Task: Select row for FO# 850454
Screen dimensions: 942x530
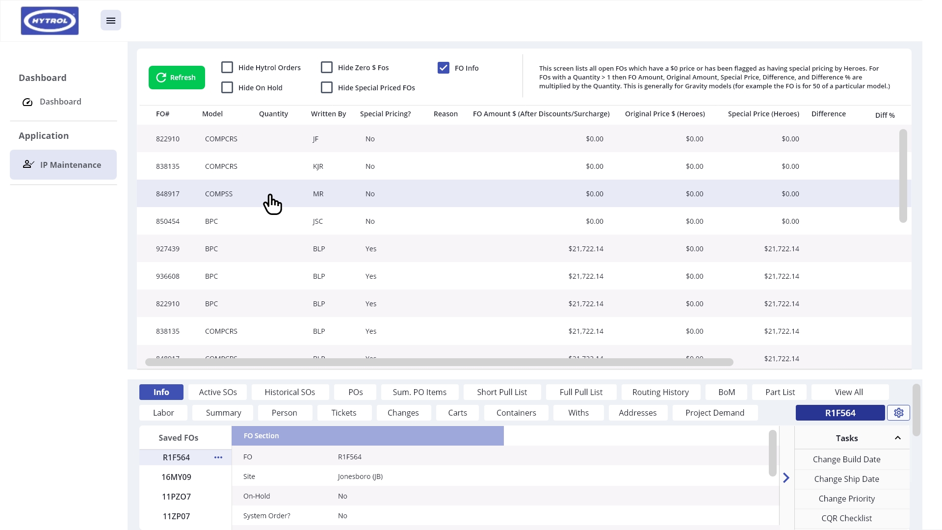Action: 168,221
